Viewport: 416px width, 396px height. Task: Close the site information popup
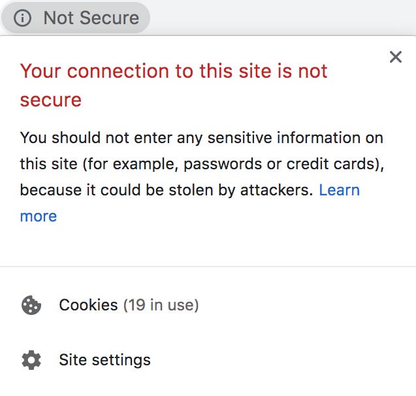coord(396,57)
